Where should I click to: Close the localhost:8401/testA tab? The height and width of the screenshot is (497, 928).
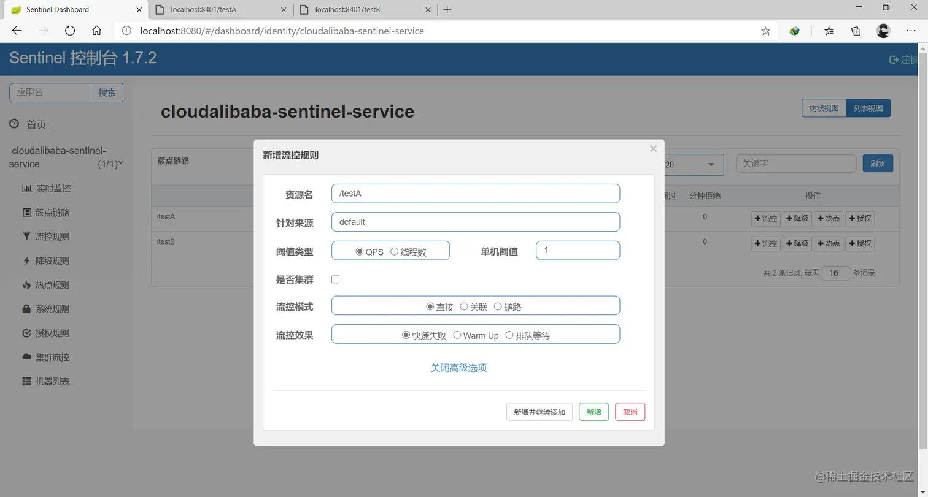click(x=283, y=10)
